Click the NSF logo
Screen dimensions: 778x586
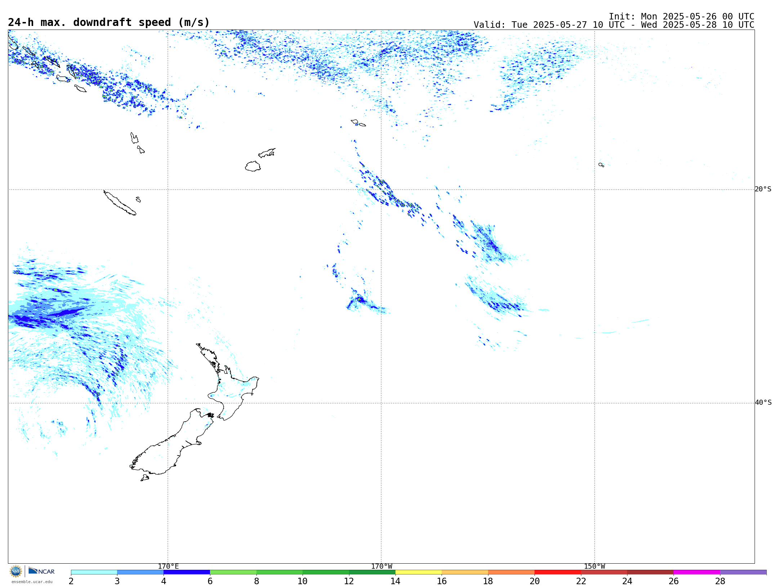pos(16,571)
